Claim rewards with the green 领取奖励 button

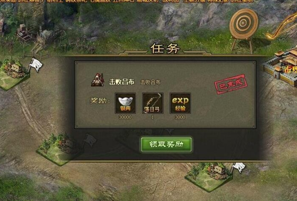(x=166, y=144)
